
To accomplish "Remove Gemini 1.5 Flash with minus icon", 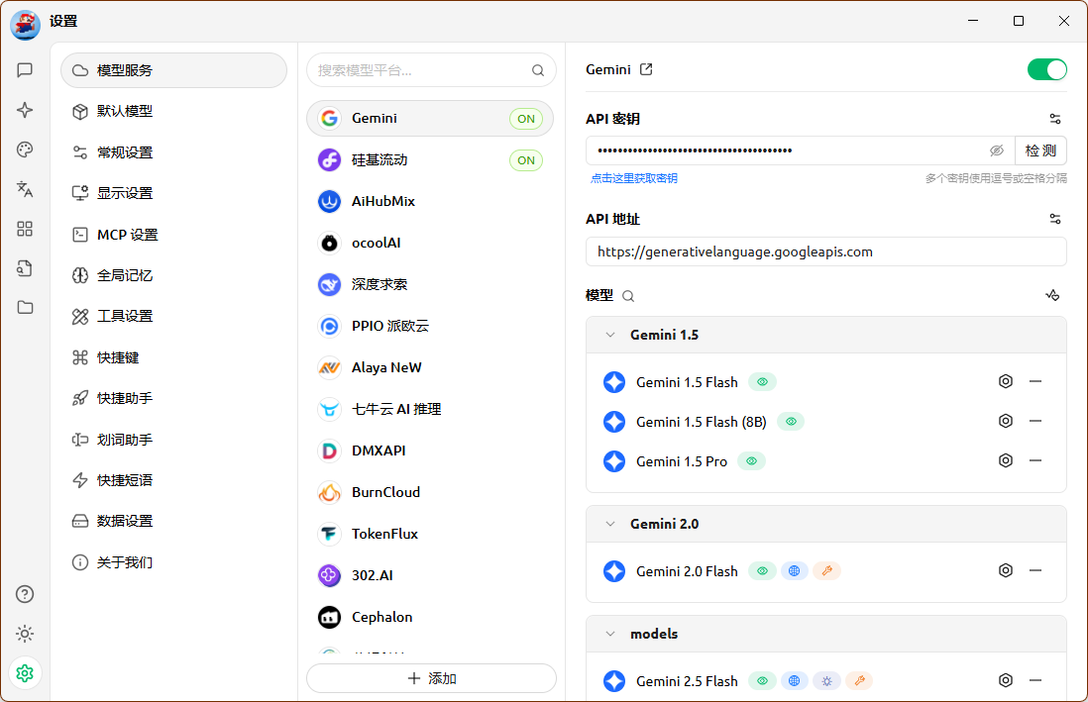I will [1035, 381].
